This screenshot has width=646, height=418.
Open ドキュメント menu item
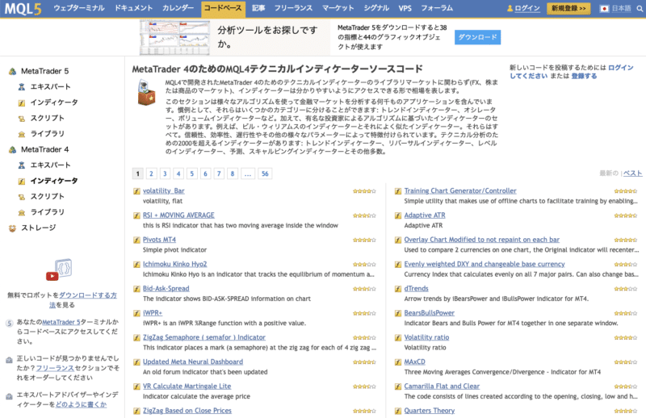[x=133, y=8]
